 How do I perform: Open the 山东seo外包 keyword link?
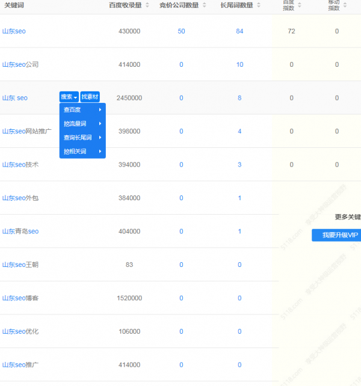pos(20,198)
